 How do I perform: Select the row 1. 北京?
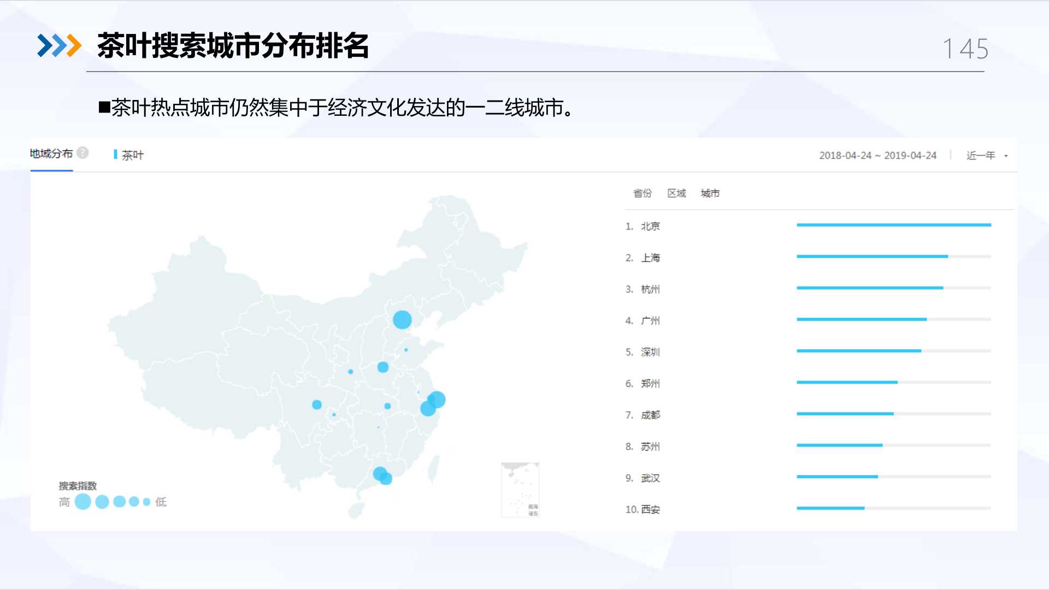click(x=808, y=226)
